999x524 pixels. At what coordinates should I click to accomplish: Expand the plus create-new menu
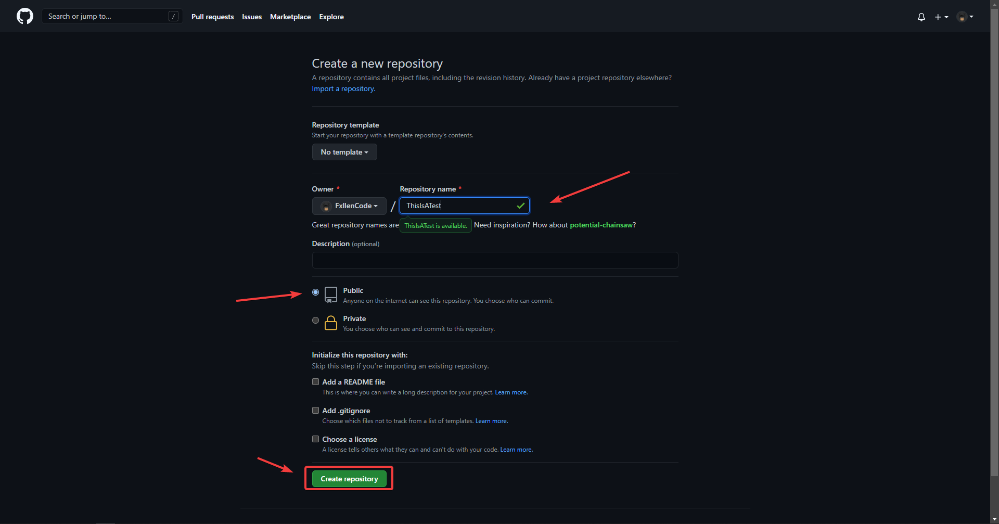coord(941,17)
